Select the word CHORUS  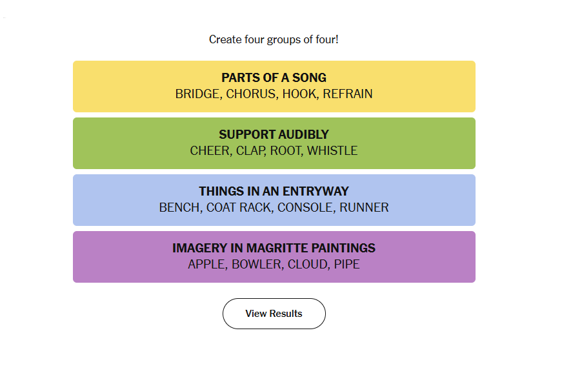pos(252,94)
